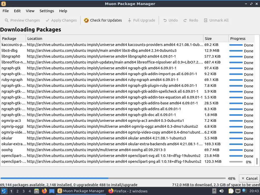Click the 69.7 MiB size cell
This screenshot has width=260, height=195.
[212, 150]
